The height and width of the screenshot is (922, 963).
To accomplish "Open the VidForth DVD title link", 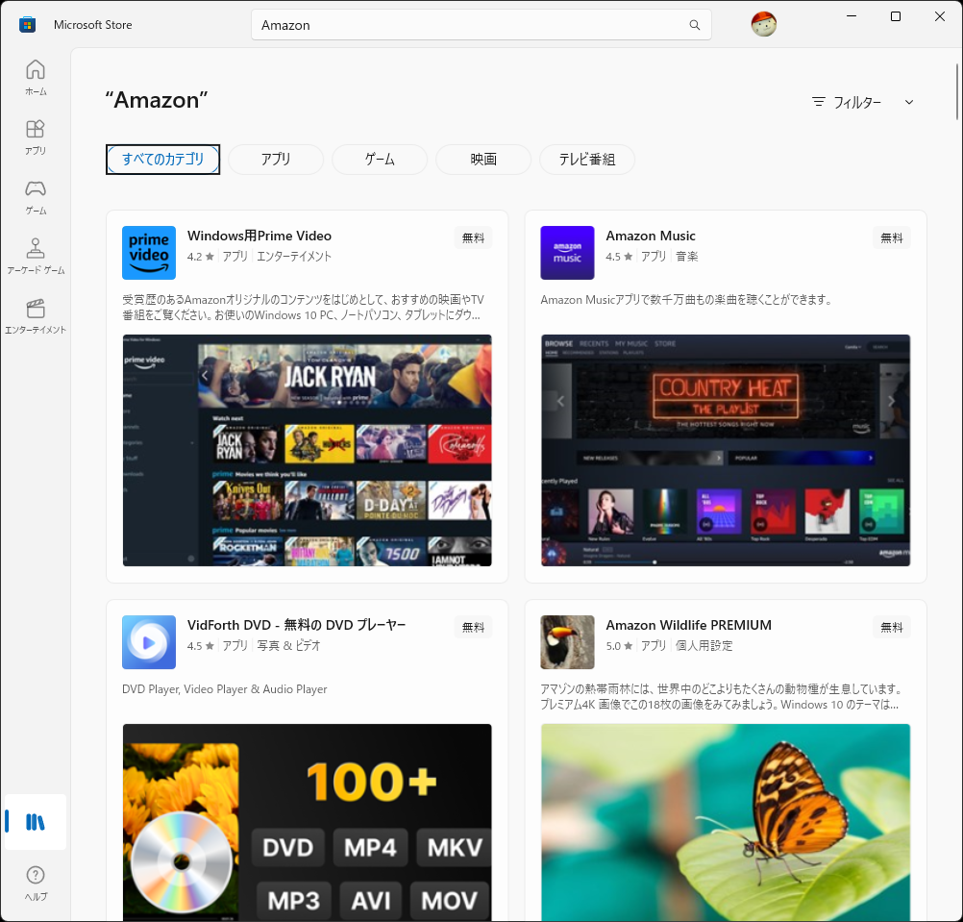I will 297,625.
